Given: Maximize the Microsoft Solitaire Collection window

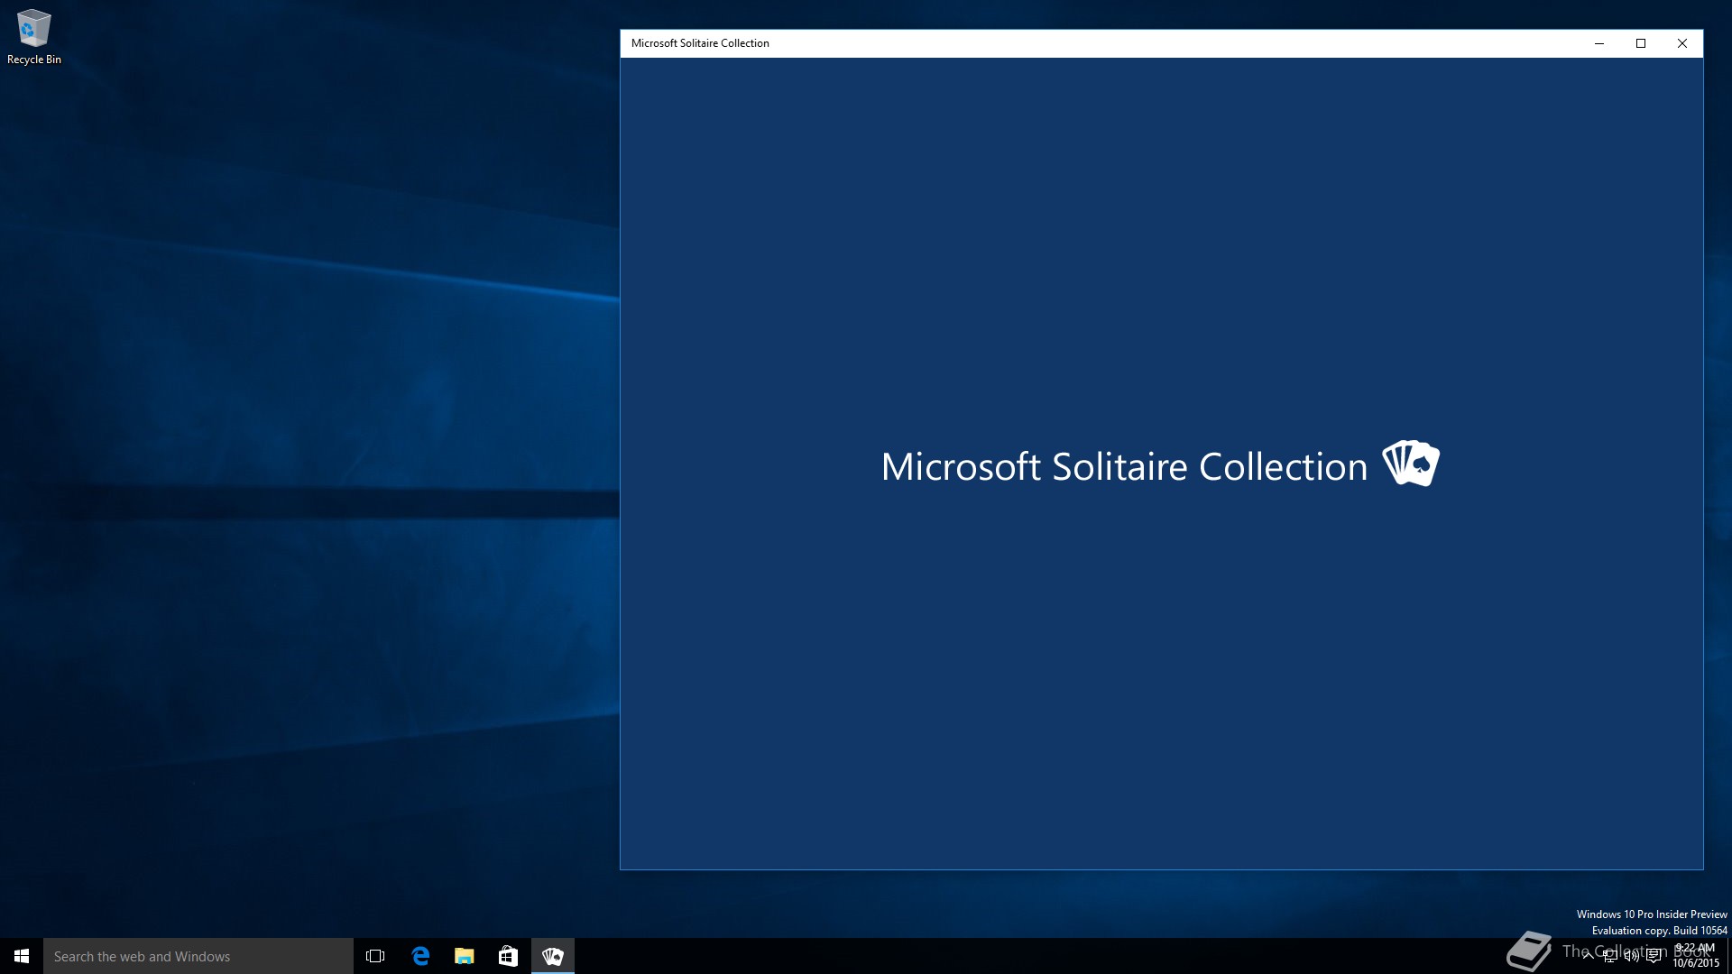Looking at the screenshot, I should pos(1641,43).
